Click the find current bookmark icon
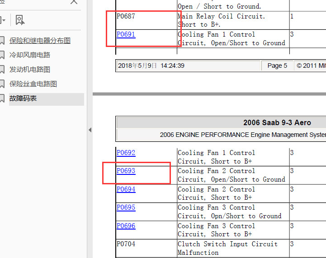The height and width of the screenshot is (258, 326). coord(20,20)
